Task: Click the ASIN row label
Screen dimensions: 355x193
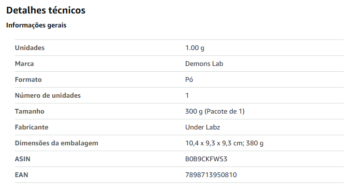Action: tap(23, 159)
